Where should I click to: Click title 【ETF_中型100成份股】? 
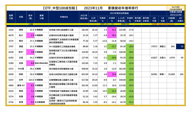click(60, 8)
